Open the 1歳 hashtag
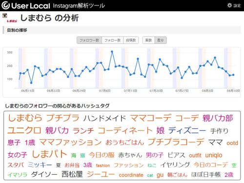 coord(30,142)
